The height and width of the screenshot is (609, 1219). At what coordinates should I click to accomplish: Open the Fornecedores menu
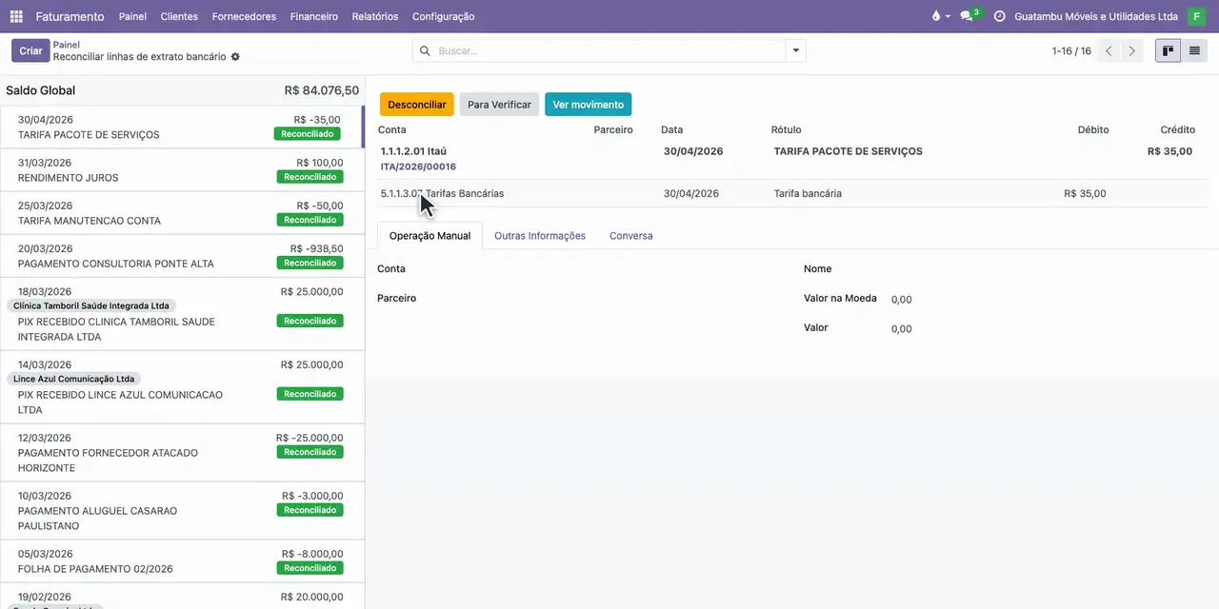point(244,16)
